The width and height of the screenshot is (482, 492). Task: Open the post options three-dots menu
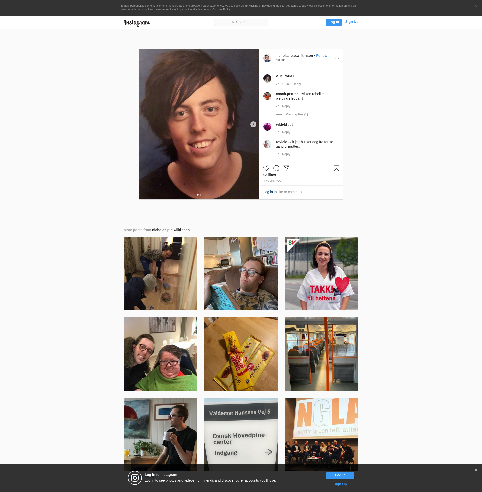click(x=337, y=58)
